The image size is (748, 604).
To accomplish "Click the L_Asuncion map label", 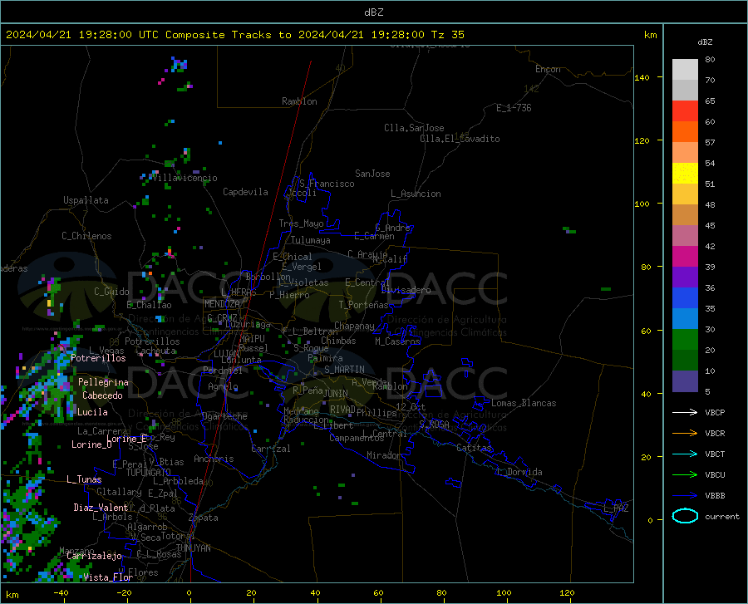I will point(416,194).
